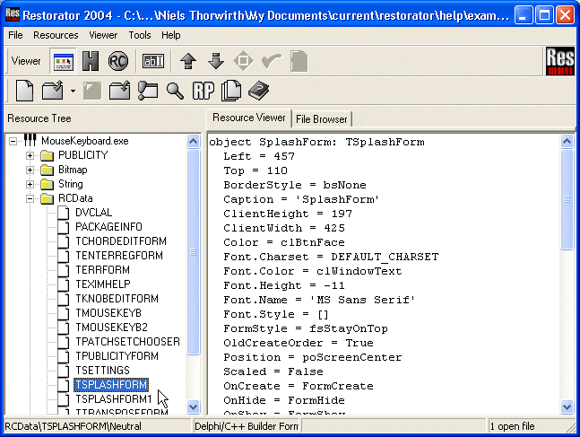Select the TMOUSEKEYB2 resource
The width and height of the screenshot is (580, 437).
[x=111, y=328]
